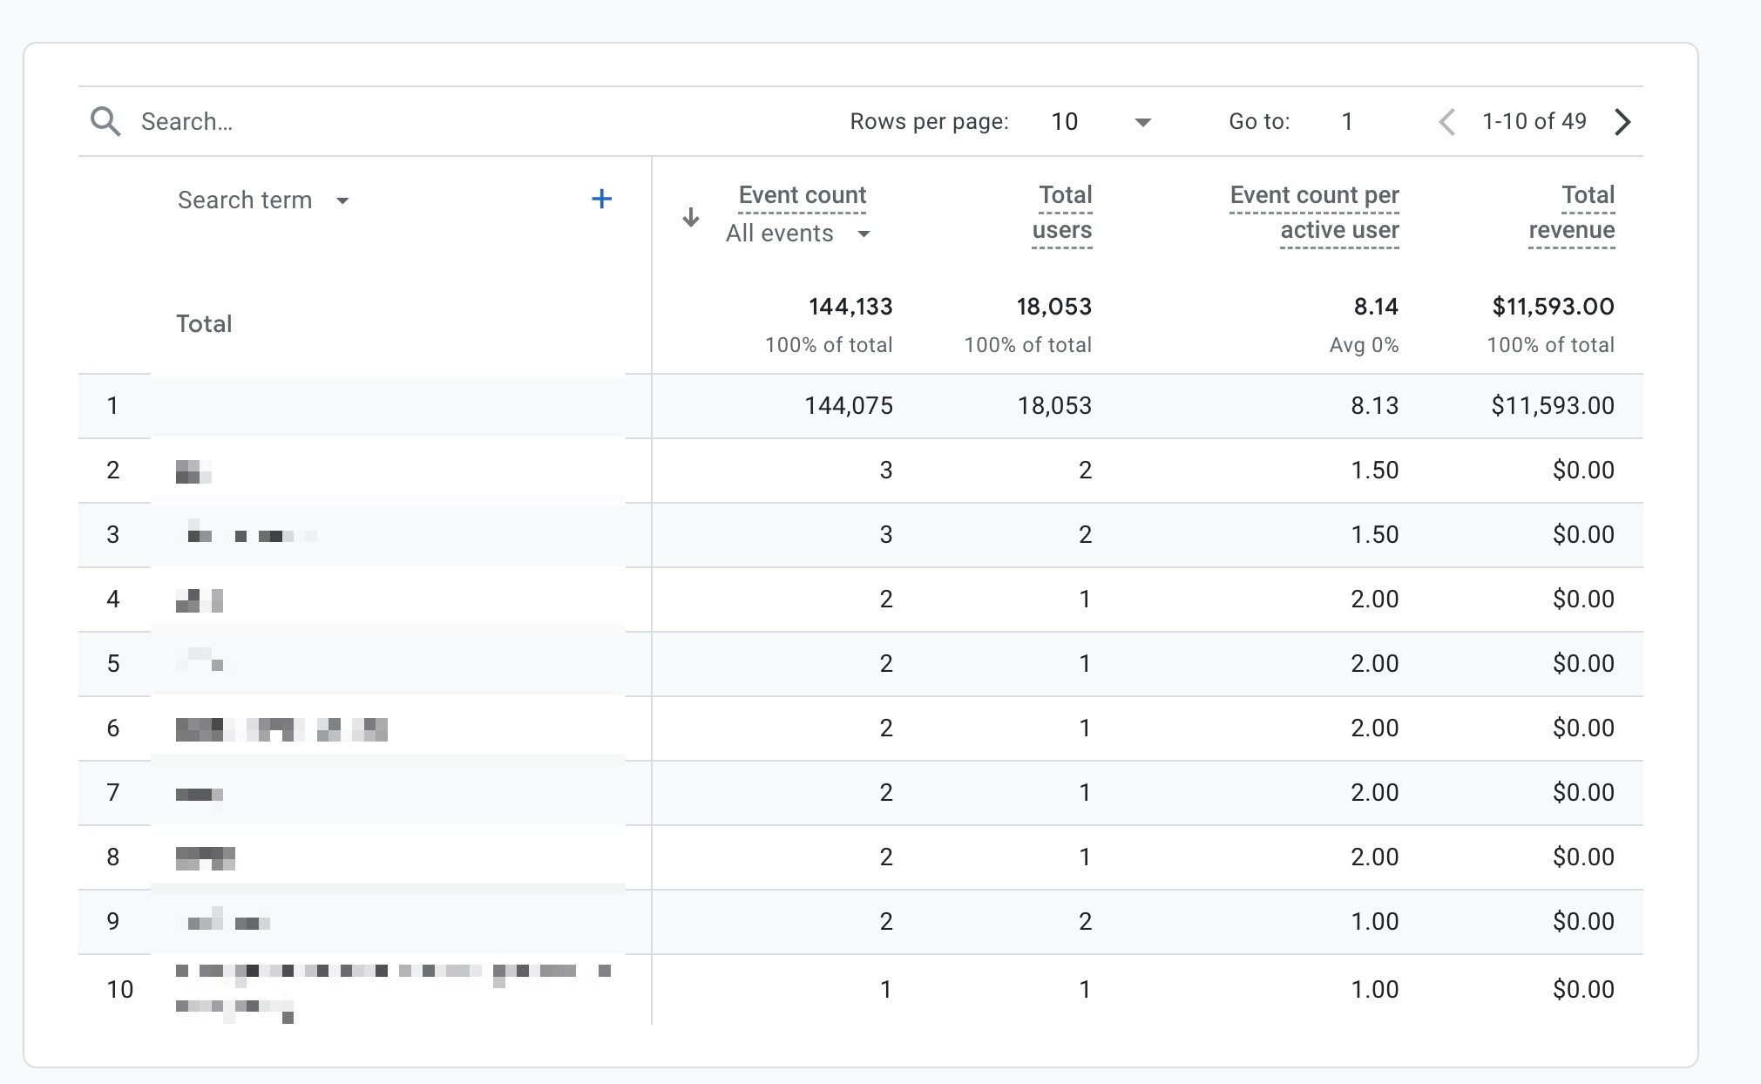Click the Rows per page label

point(929,122)
